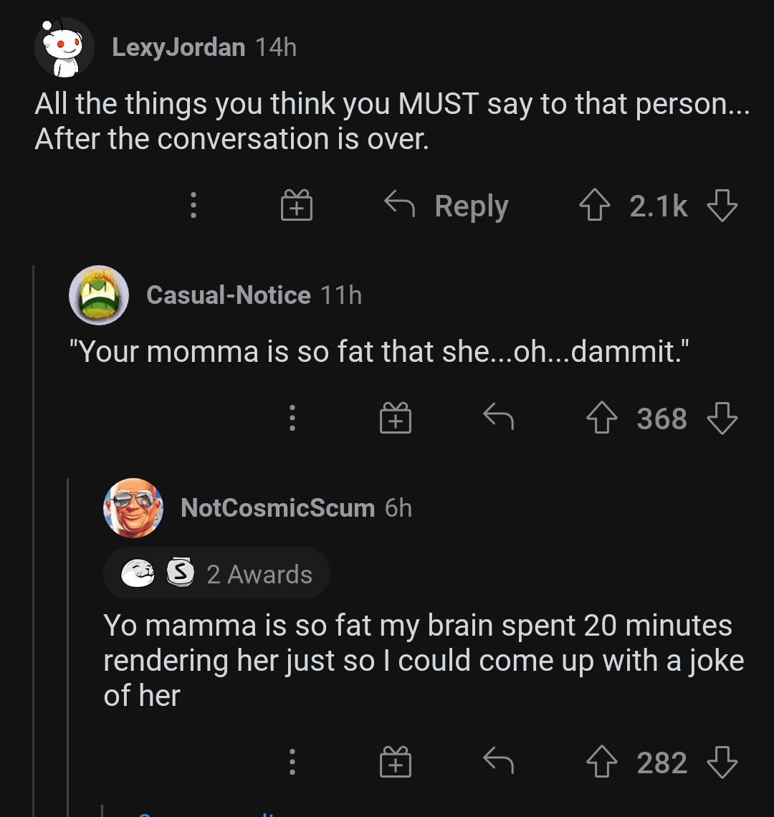The image size is (774, 817).
Task: Open the three-dot menu on LexyJordan's post
Action: (x=193, y=206)
